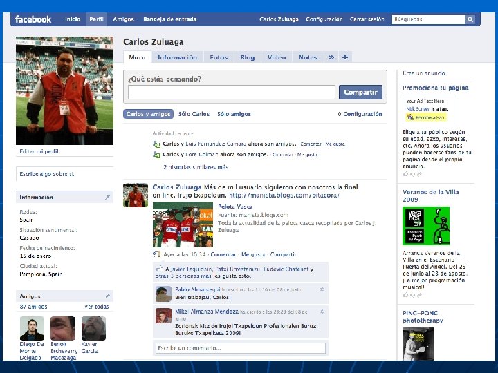Open Configuración in the top bar
Image resolution: width=498 pixels, height=373 pixels.
324,19
